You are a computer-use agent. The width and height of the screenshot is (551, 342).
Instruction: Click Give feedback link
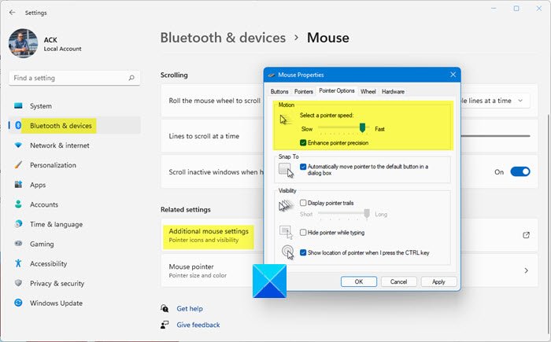198,325
